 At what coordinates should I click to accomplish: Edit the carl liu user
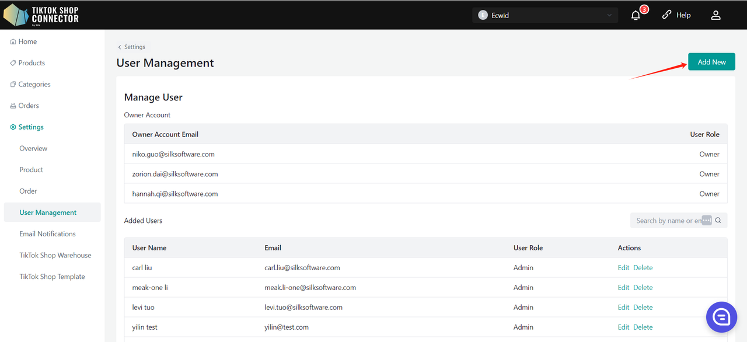coord(623,268)
